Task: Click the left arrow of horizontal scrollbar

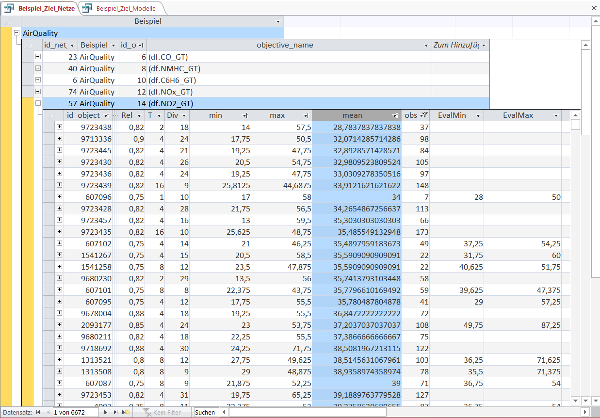Action: click(x=225, y=412)
